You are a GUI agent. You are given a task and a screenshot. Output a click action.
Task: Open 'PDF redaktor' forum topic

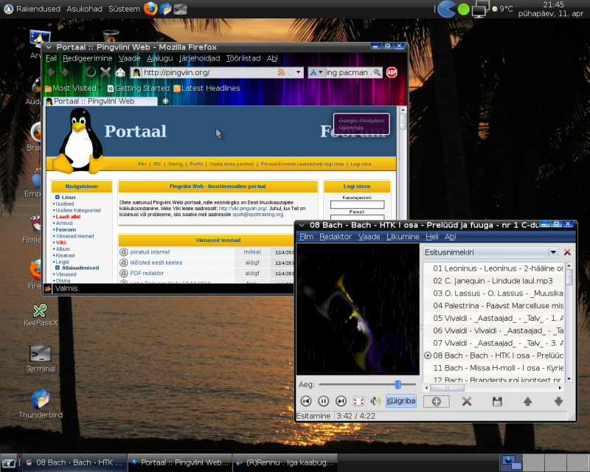(147, 274)
